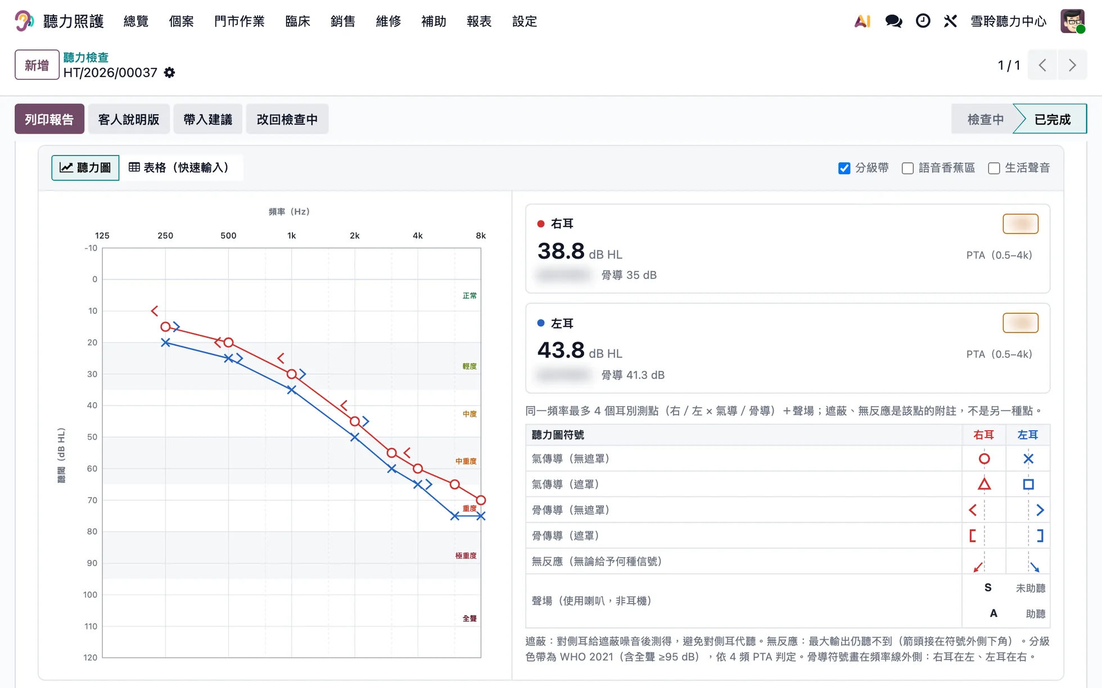Select the 已完成 status stage
This screenshot has width=1102, height=688.
(1051, 119)
